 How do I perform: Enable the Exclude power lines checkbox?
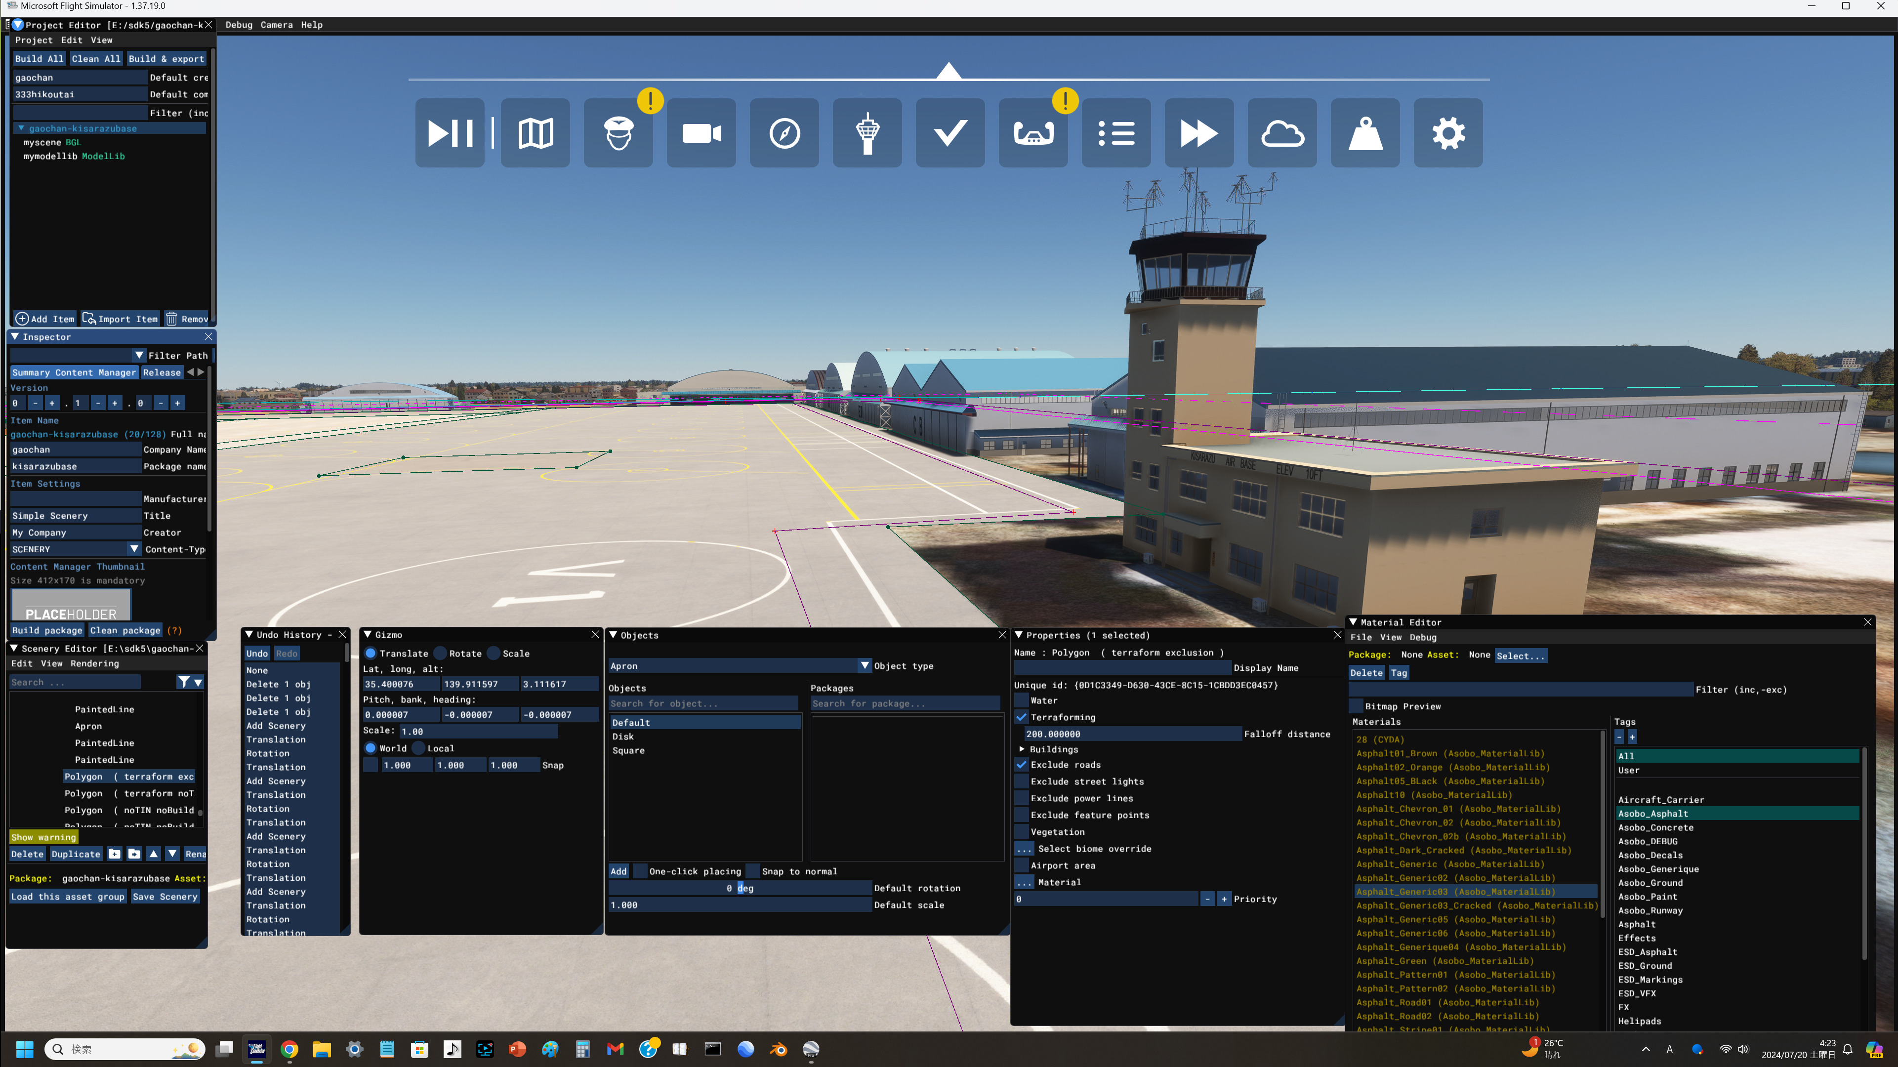pos(1021,799)
